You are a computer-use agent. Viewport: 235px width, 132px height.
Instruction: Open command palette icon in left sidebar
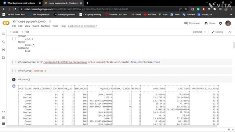tap(3, 118)
